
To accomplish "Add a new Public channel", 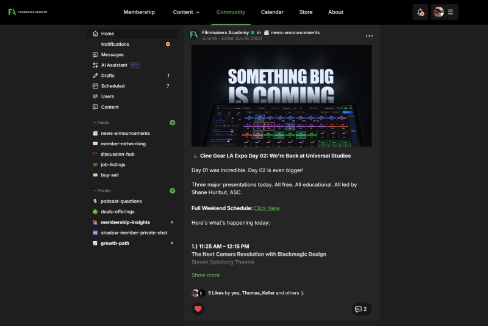I will (x=173, y=122).
